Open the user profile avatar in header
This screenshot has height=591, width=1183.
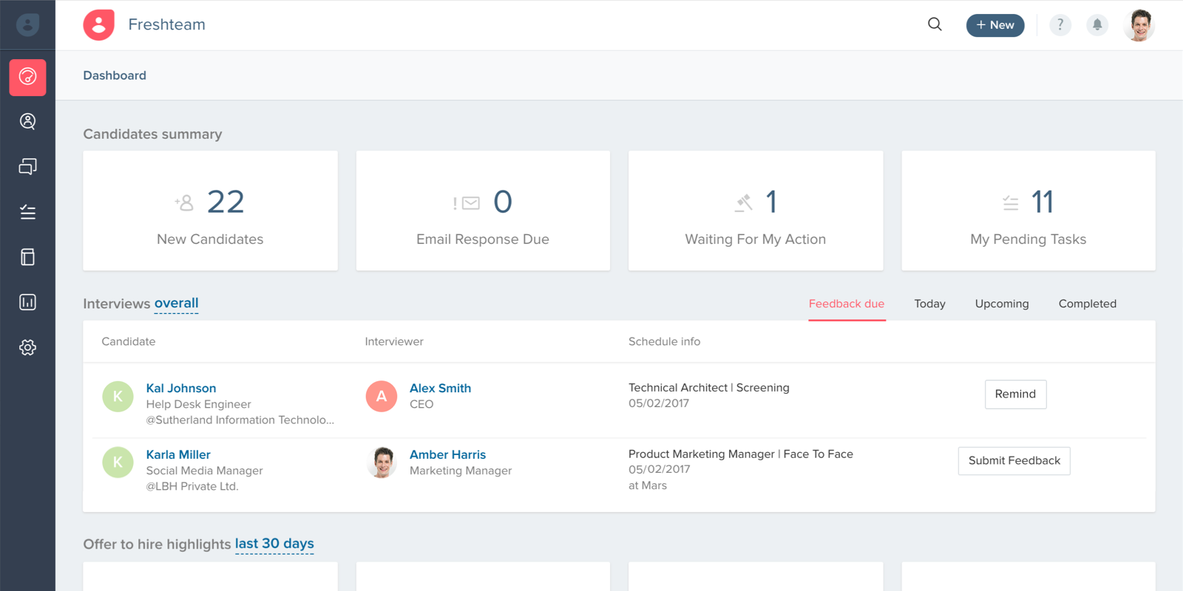point(1139,25)
